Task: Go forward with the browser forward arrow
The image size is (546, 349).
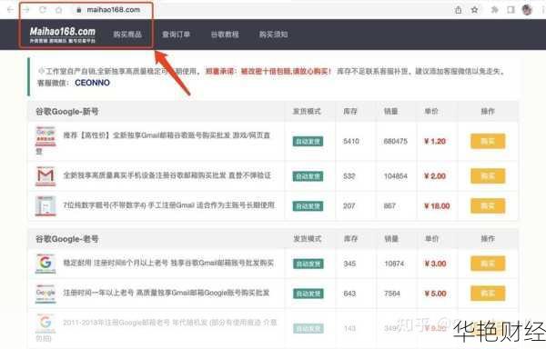Action: [26, 10]
